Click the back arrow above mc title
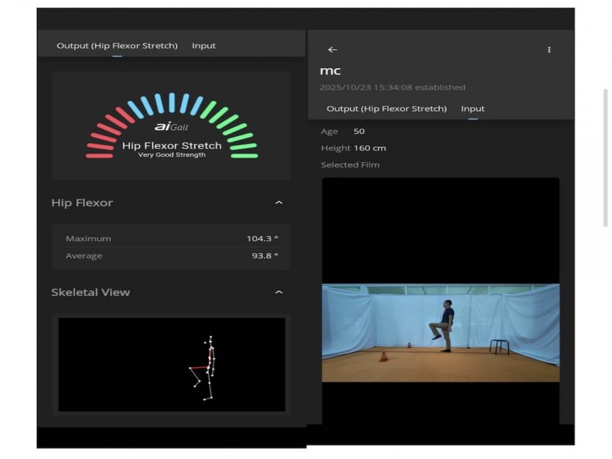The image size is (612, 459). 332,50
